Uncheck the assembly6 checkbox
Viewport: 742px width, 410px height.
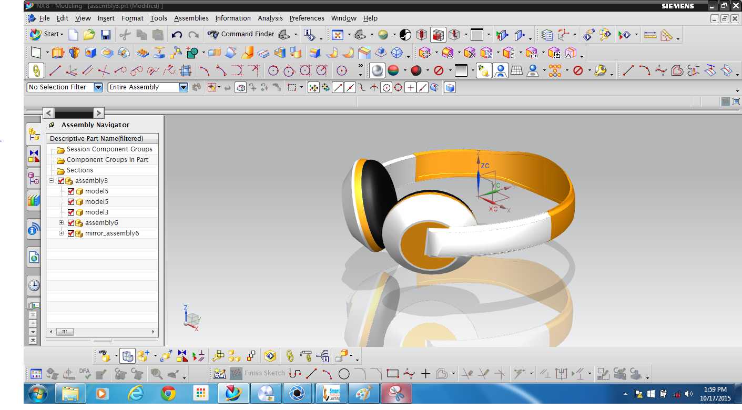(x=71, y=223)
